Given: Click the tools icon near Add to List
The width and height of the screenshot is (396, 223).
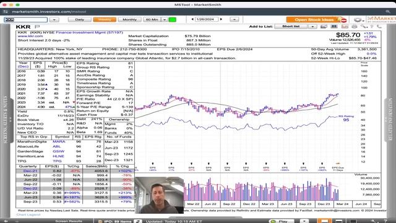Looking at the screenshot, I should click(x=364, y=27).
